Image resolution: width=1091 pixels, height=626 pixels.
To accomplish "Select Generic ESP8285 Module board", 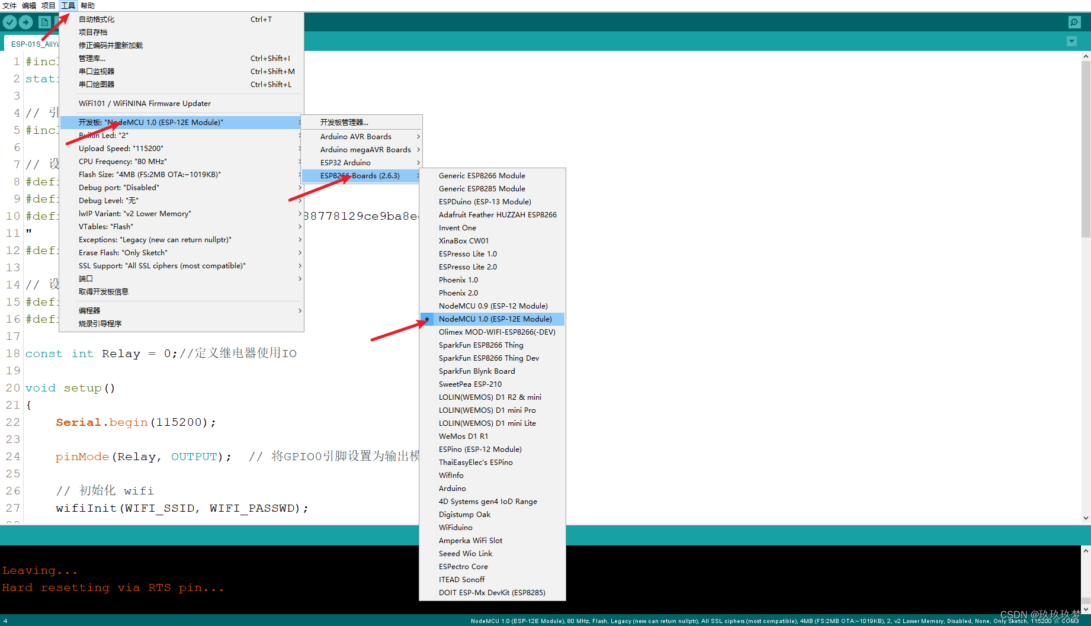I will click(492, 189).
